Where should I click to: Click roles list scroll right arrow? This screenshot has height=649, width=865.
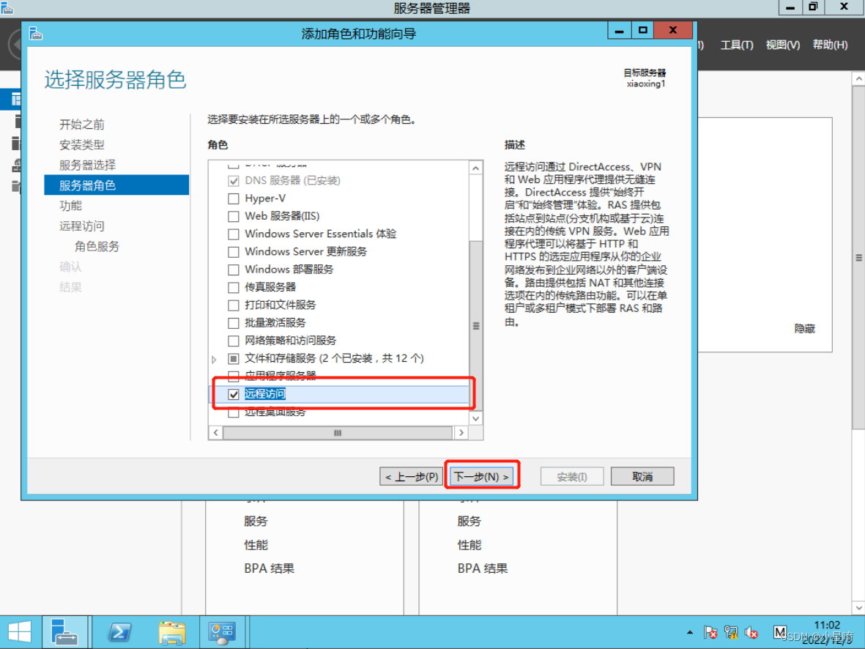point(461,433)
